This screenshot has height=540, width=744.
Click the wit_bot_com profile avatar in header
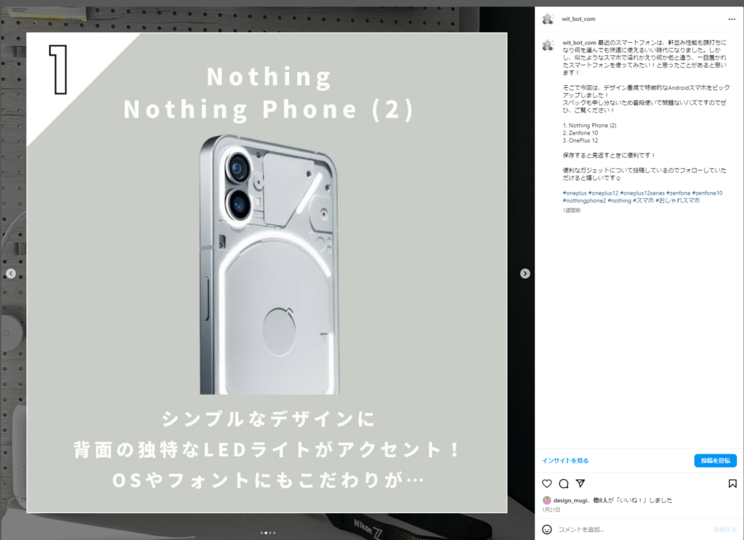[548, 19]
